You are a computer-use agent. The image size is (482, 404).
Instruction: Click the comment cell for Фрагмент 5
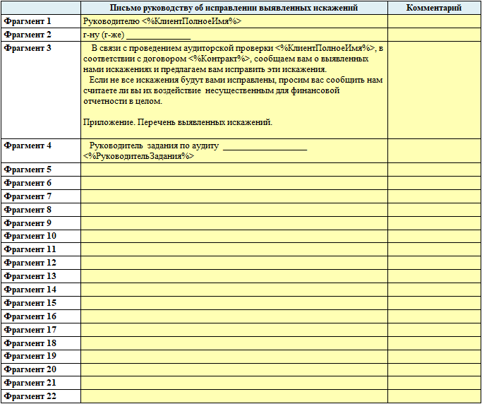coord(434,170)
